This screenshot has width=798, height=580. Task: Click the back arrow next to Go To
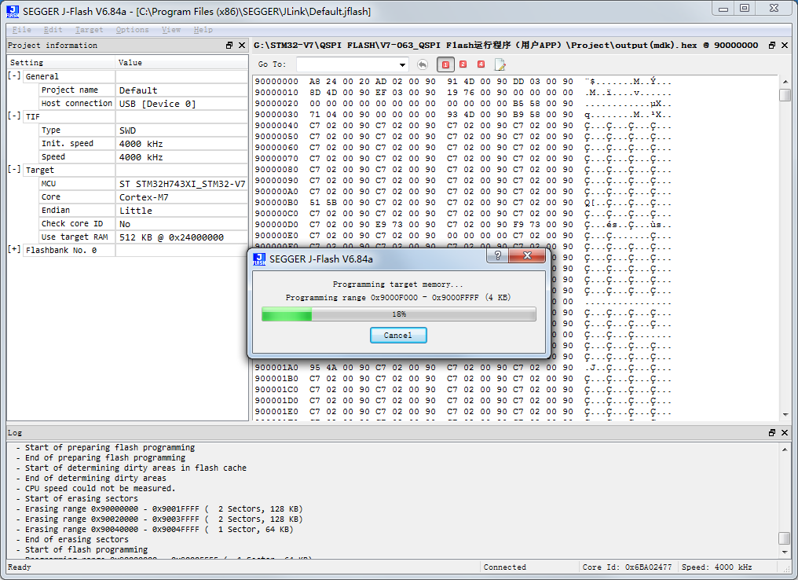pos(423,64)
